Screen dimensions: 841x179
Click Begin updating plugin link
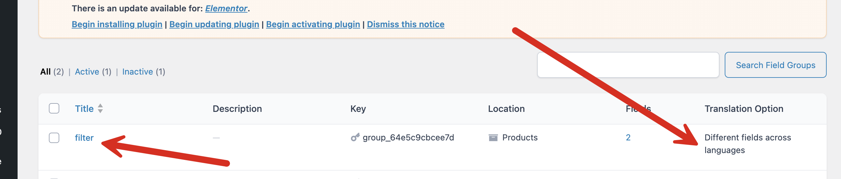pos(214,24)
